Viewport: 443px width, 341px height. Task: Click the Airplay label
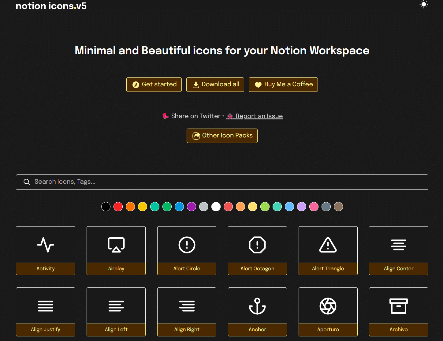(x=116, y=269)
